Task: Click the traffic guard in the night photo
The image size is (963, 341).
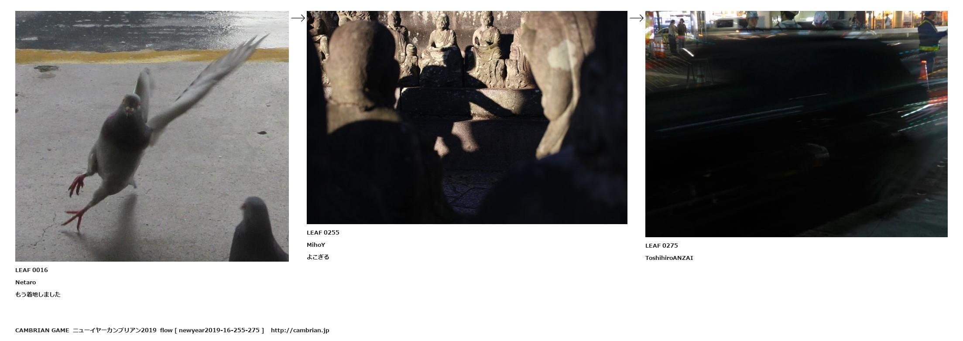Action: (x=932, y=41)
